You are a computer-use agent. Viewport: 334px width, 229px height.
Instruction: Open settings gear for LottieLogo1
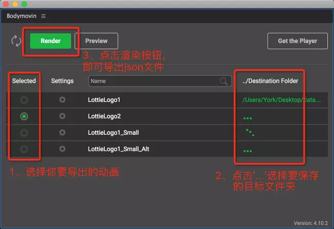62,100
